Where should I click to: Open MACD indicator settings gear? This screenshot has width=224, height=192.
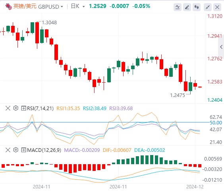coord(16,150)
